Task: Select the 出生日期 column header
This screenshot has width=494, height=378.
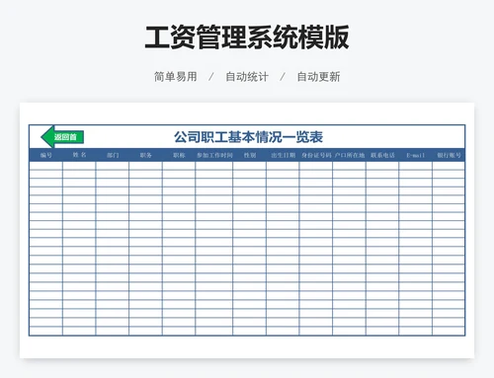Action: [284, 155]
